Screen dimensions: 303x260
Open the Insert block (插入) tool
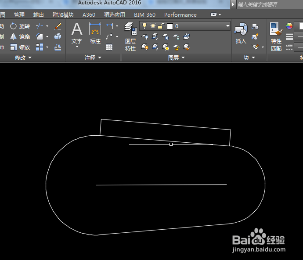[241, 33]
